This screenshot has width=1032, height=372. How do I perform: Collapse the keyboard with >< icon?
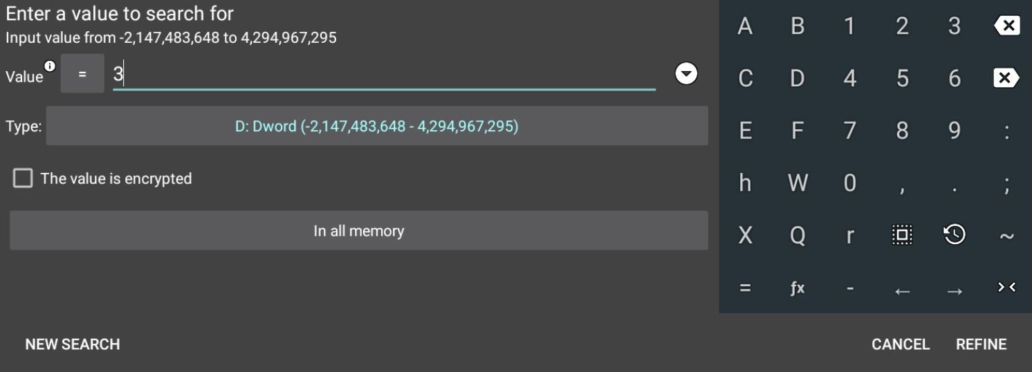[1006, 288]
